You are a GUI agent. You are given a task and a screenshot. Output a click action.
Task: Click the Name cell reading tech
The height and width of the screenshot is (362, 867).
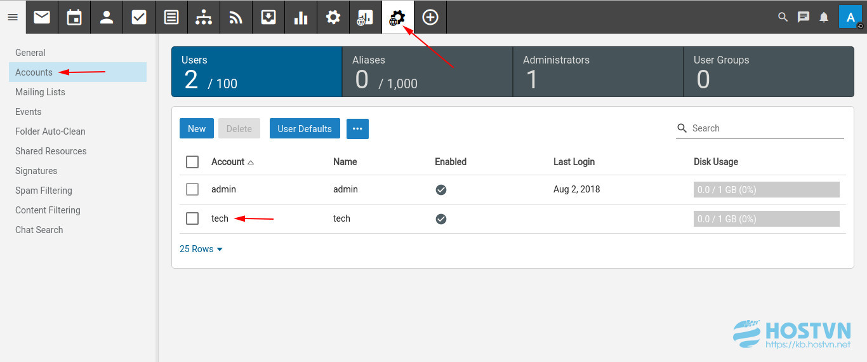point(341,218)
